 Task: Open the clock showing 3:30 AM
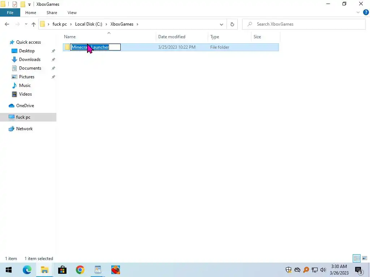click(339, 270)
